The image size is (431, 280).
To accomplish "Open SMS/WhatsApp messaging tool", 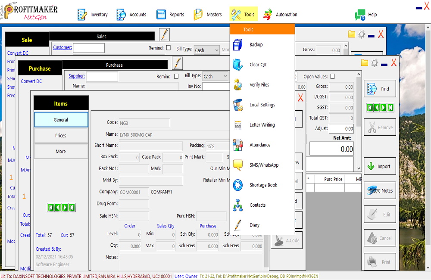I will pos(263,165).
